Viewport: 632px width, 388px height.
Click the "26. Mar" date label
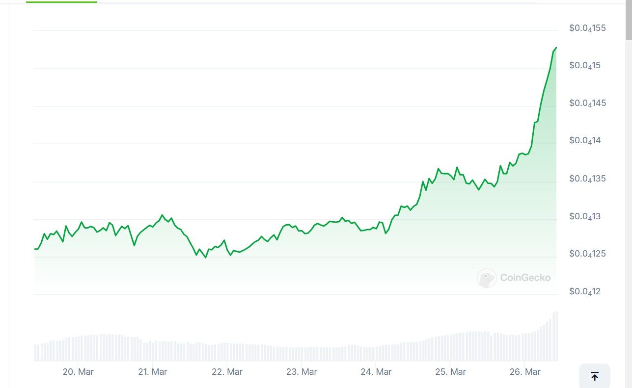525,372
